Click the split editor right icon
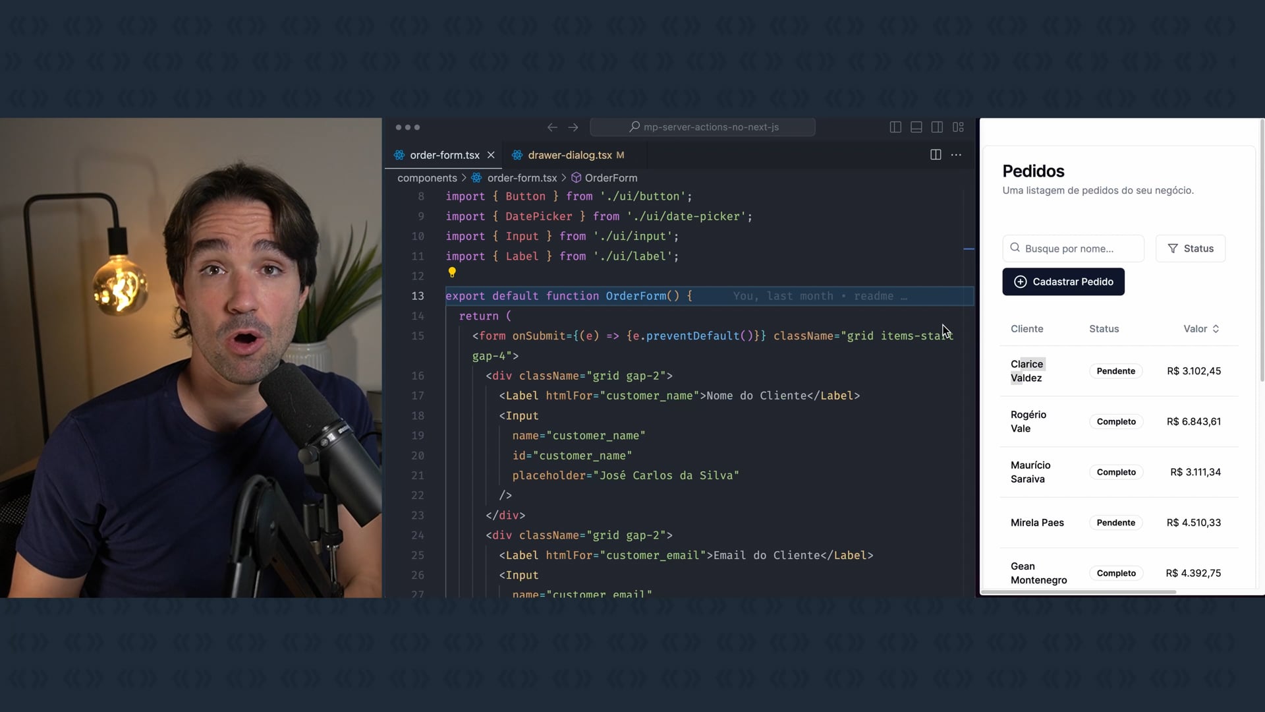The height and width of the screenshot is (712, 1265). (x=936, y=155)
